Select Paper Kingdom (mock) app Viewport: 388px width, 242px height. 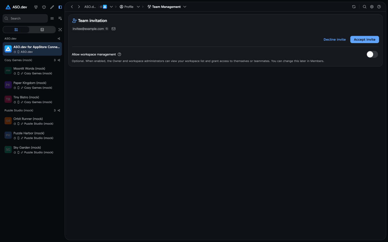tap(32, 85)
